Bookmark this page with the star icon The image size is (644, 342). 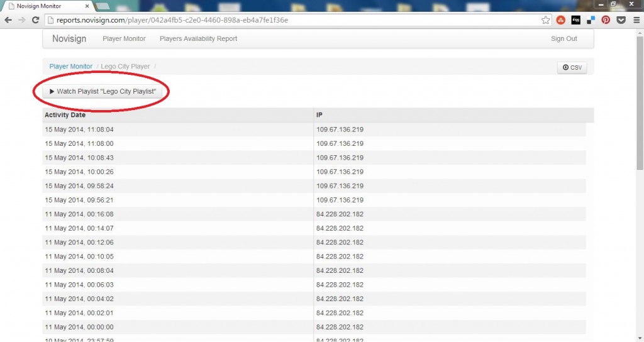point(545,19)
